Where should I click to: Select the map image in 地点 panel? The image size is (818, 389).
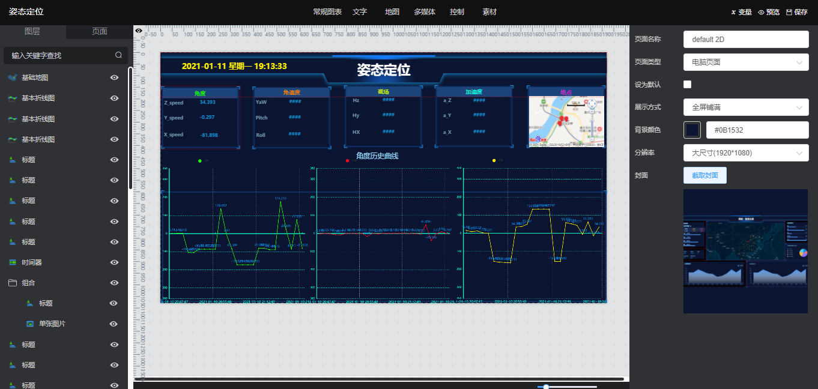click(566, 122)
